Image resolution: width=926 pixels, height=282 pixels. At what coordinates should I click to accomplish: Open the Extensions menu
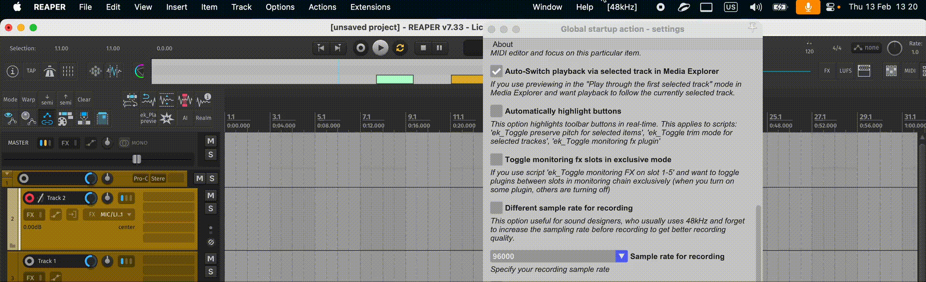pos(370,7)
